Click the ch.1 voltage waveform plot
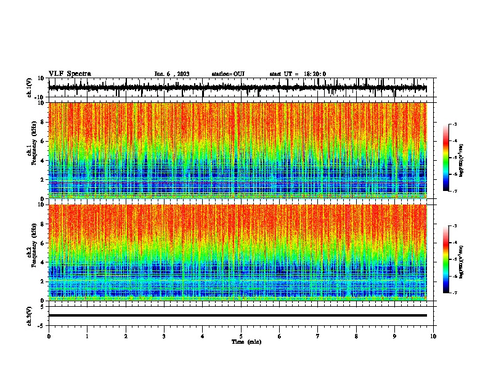488x377 pixels. pos(237,87)
